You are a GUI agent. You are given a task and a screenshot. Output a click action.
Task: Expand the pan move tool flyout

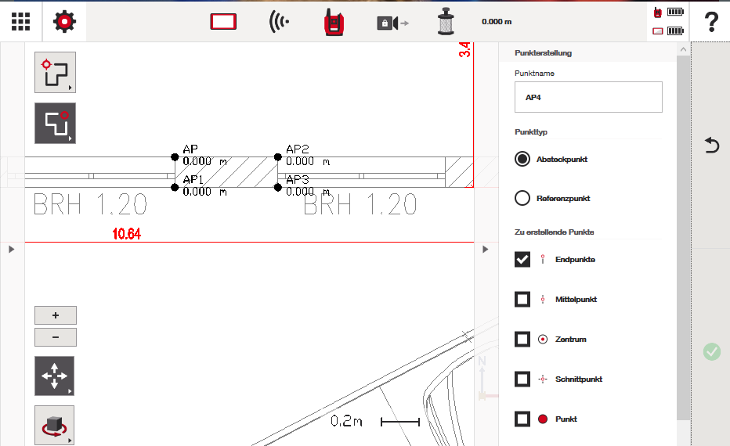pyautogui.click(x=55, y=376)
